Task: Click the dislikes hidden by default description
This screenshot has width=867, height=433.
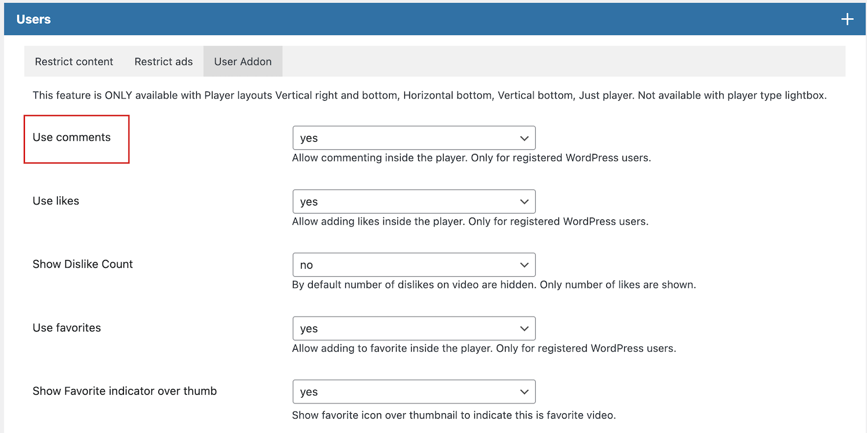Action: 493,285
